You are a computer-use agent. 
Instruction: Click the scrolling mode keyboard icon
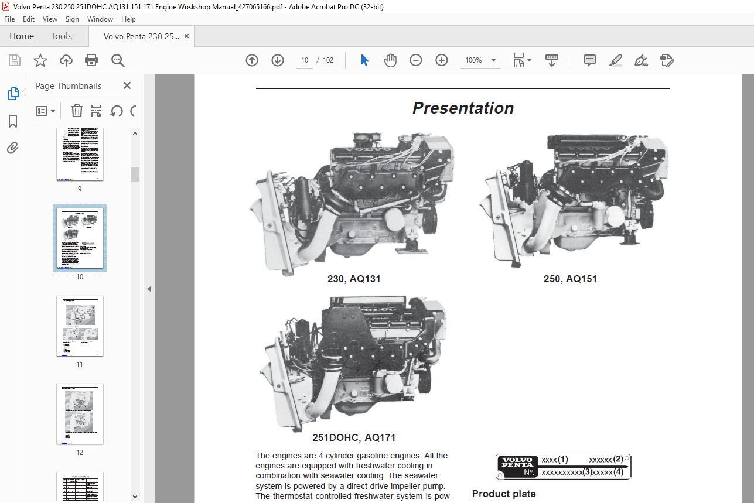click(551, 60)
